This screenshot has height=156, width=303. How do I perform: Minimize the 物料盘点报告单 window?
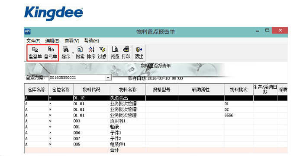point(258,31)
